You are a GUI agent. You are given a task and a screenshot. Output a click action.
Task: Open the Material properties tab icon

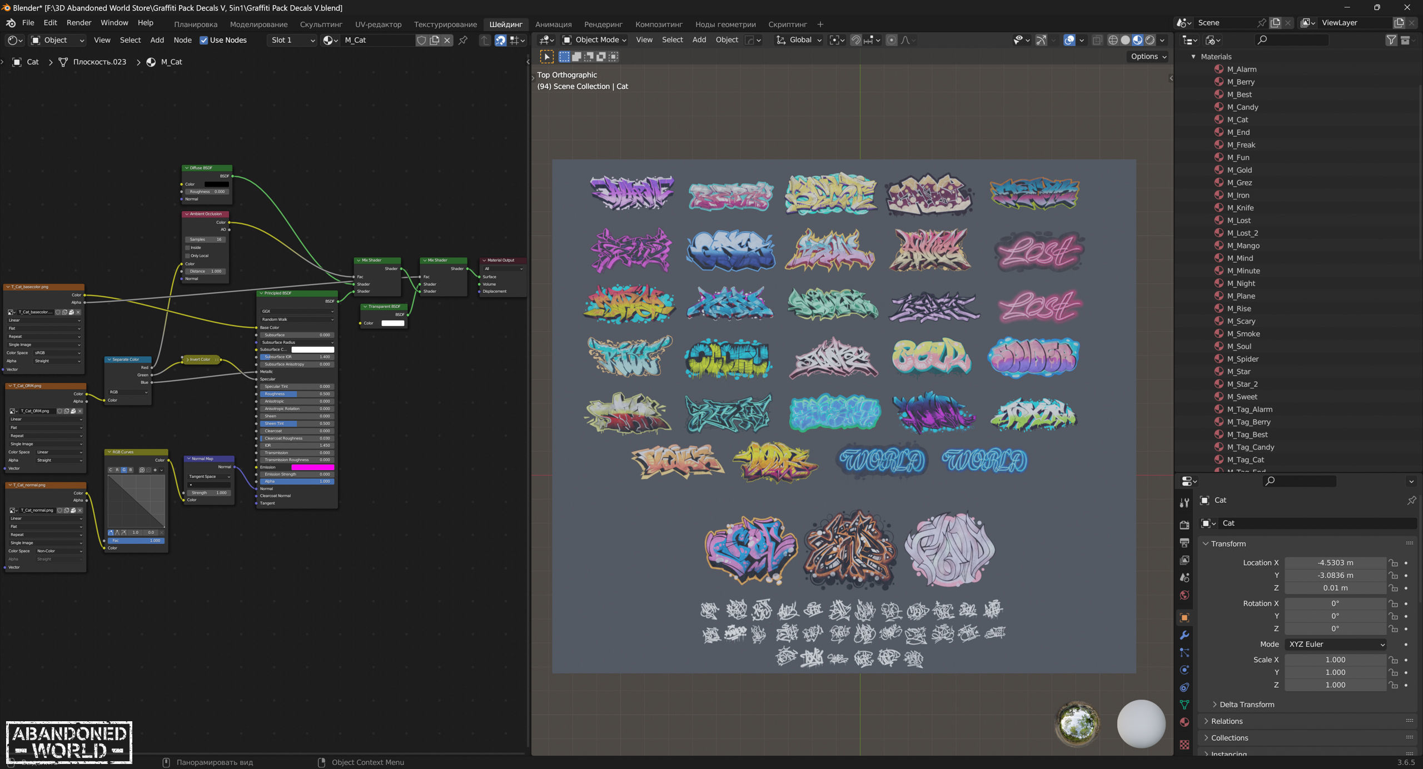tap(1185, 722)
